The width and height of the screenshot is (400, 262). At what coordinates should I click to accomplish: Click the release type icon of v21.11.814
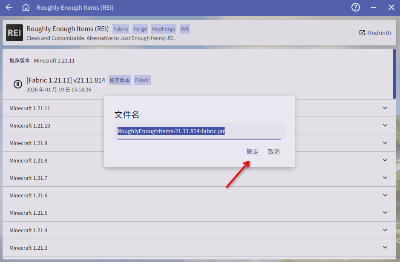[18, 84]
